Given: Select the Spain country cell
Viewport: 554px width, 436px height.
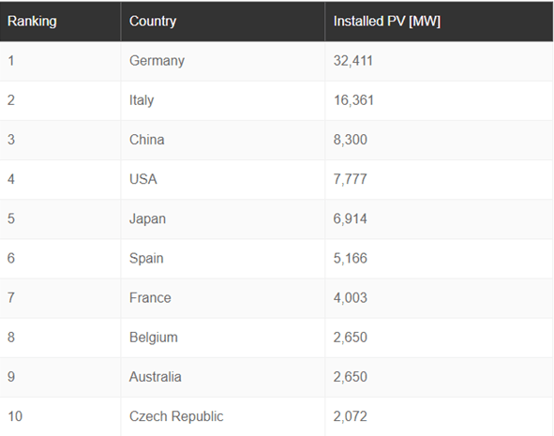Looking at the screenshot, I should [222, 259].
